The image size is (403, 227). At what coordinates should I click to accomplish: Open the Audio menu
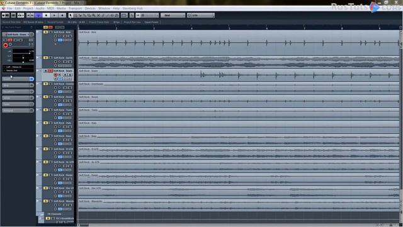click(40, 8)
